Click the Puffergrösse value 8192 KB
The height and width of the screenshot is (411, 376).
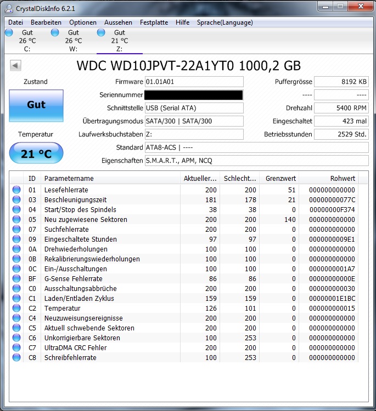(x=341, y=82)
